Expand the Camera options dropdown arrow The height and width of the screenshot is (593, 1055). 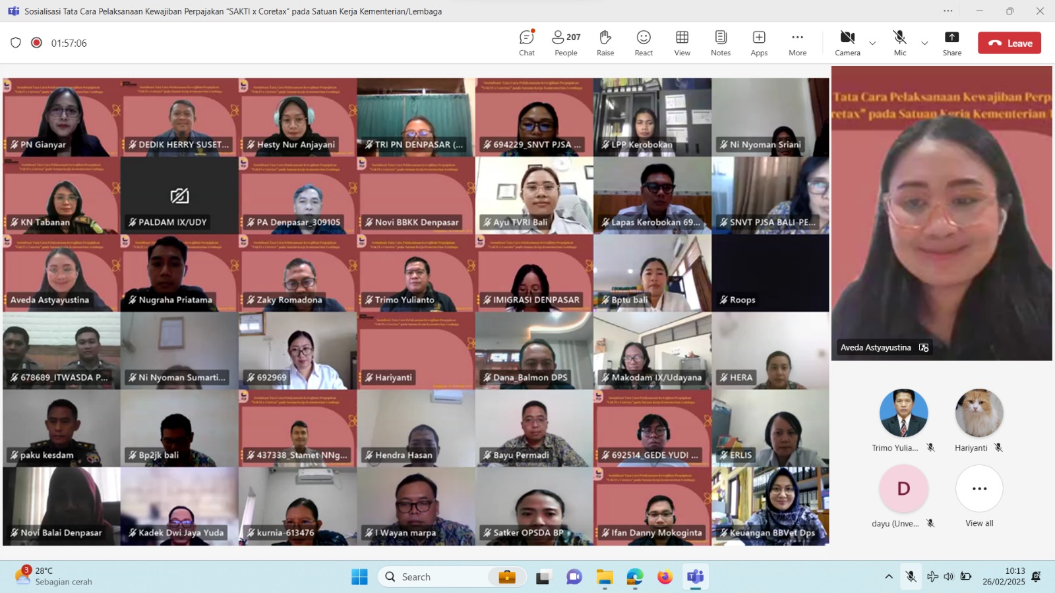tap(872, 43)
